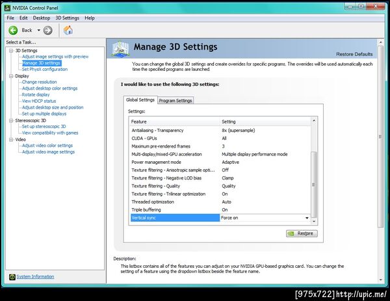Collapse the Stereoscopic 3D tree node
390x301 pixels.
coord(11,120)
